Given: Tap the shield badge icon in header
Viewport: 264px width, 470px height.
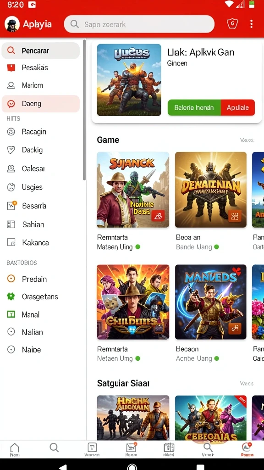Looking at the screenshot, I should 232,24.
